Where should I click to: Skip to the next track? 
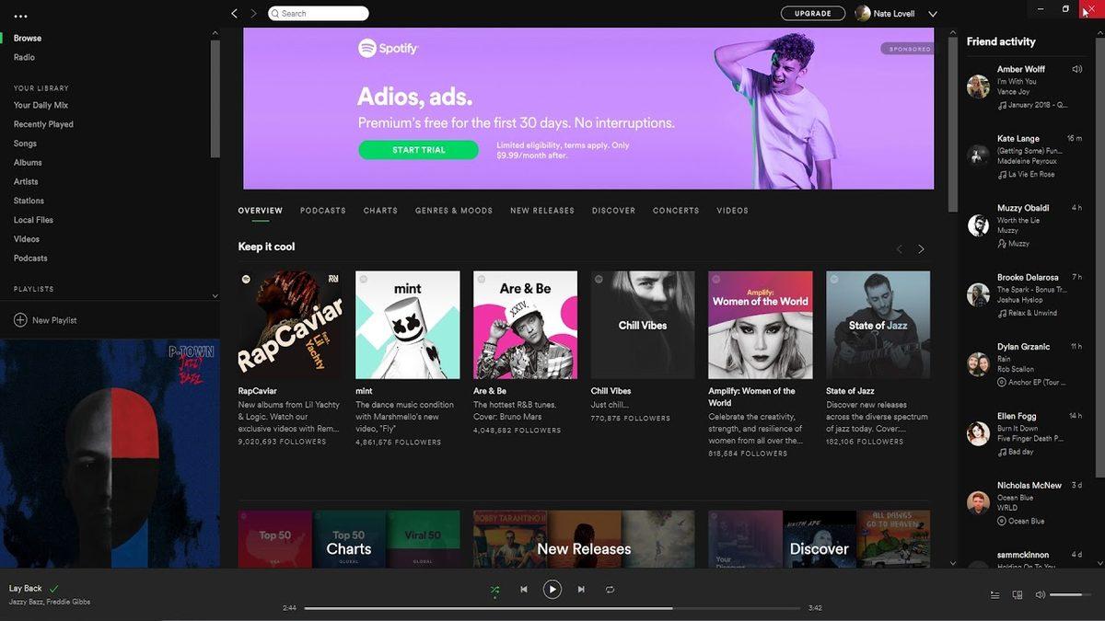581,589
